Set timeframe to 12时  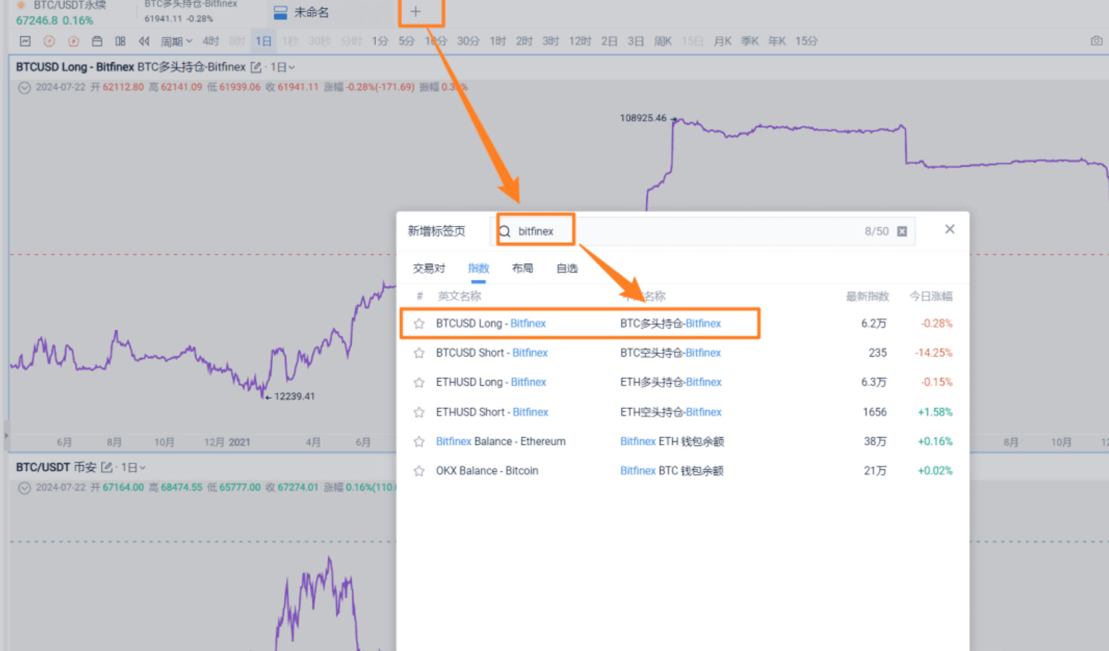pyautogui.click(x=580, y=41)
